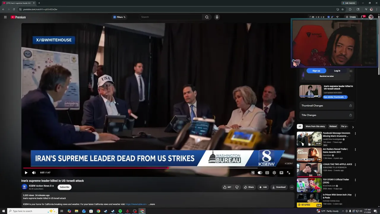This screenshot has height=214, width=380.
Task: Click the search magnifier button
Action: [207, 17]
